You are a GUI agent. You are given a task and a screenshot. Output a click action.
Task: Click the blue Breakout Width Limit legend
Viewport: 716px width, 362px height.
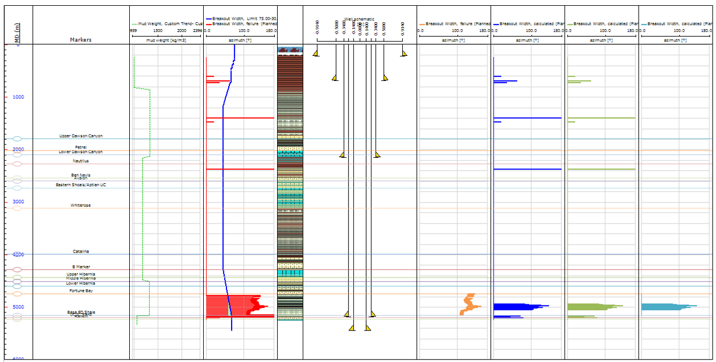pyautogui.click(x=241, y=19)
